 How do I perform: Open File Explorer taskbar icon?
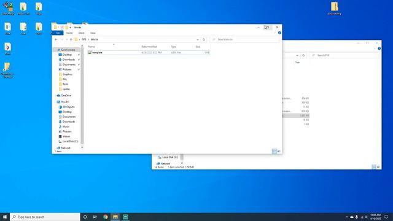pyautogui.click(x=115, y=217)
